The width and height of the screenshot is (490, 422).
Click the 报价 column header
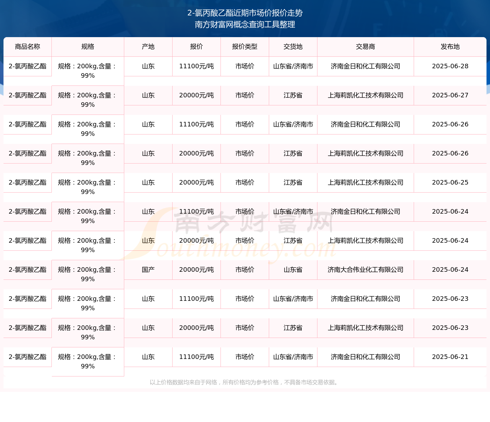pos(197,47)
